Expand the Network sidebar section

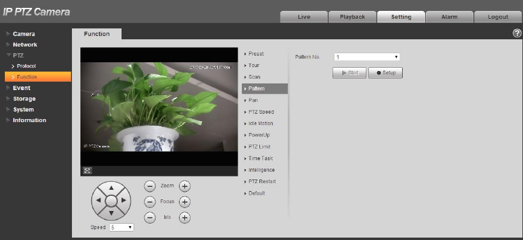point(25,44)
